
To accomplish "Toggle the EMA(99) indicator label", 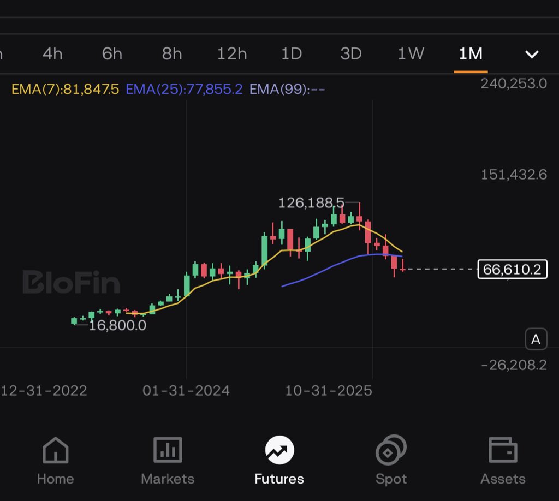I will 287,88.
